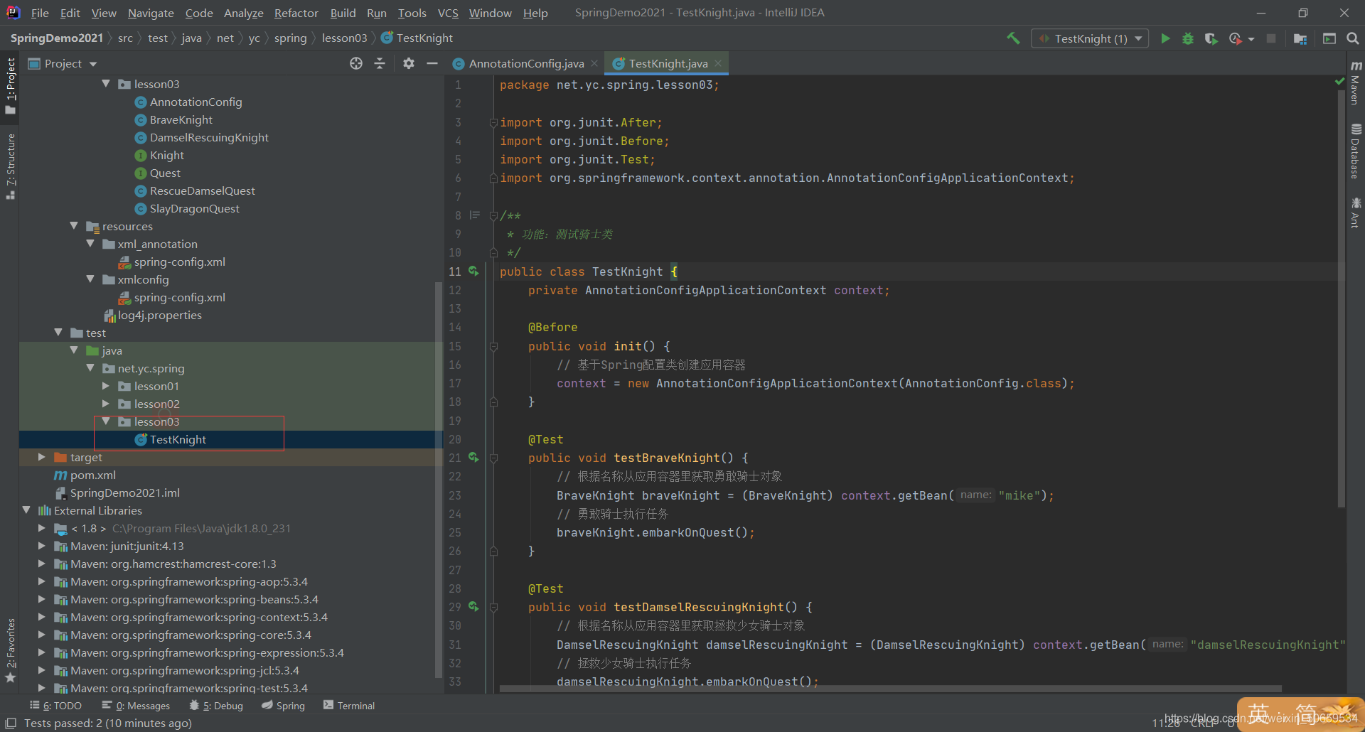Open the Structure side tool window

[x=10, y=166]
